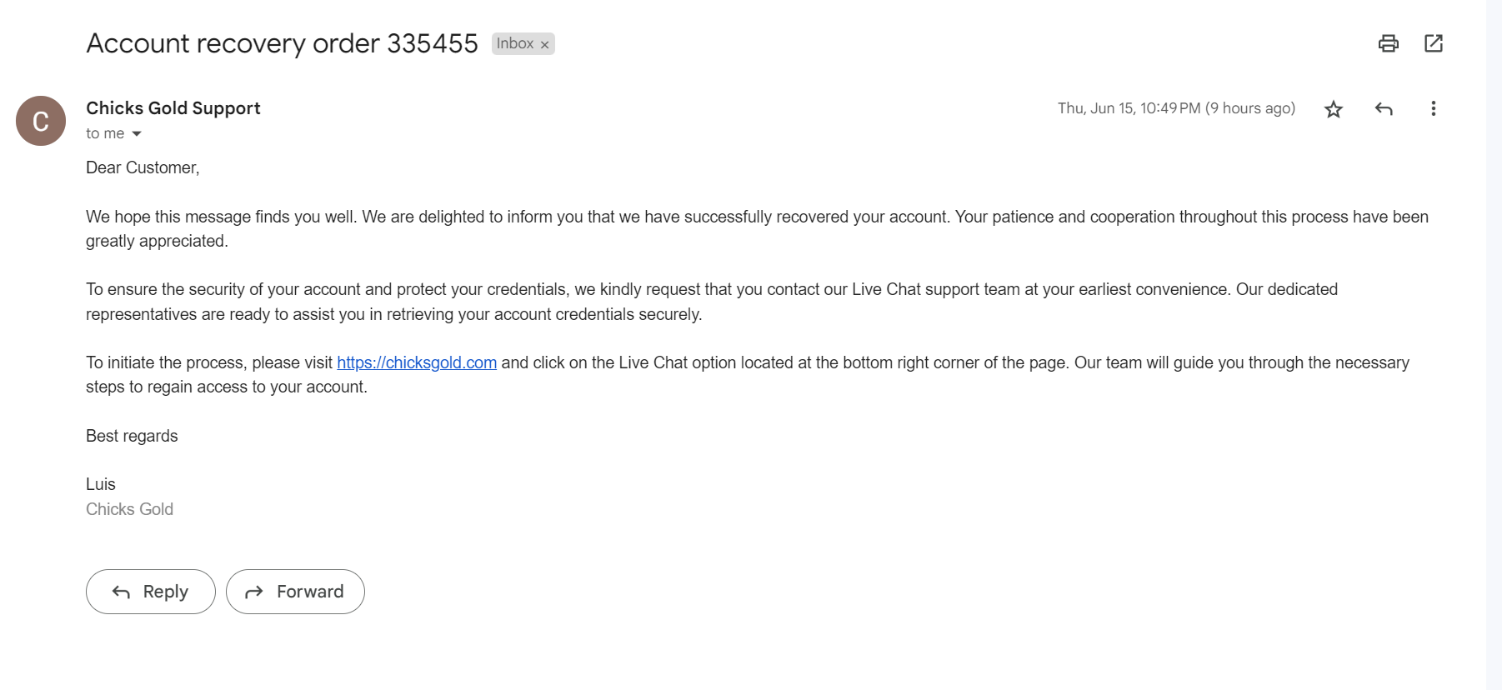Click the curved arrow inside Reply button

(121, 592)
